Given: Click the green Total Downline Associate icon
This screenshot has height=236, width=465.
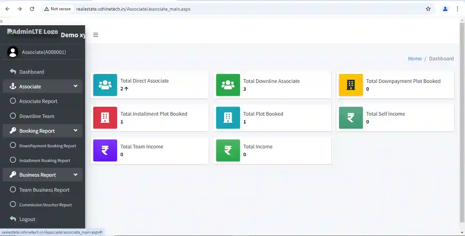Looking at the screenshot, I should click(228, 85).
